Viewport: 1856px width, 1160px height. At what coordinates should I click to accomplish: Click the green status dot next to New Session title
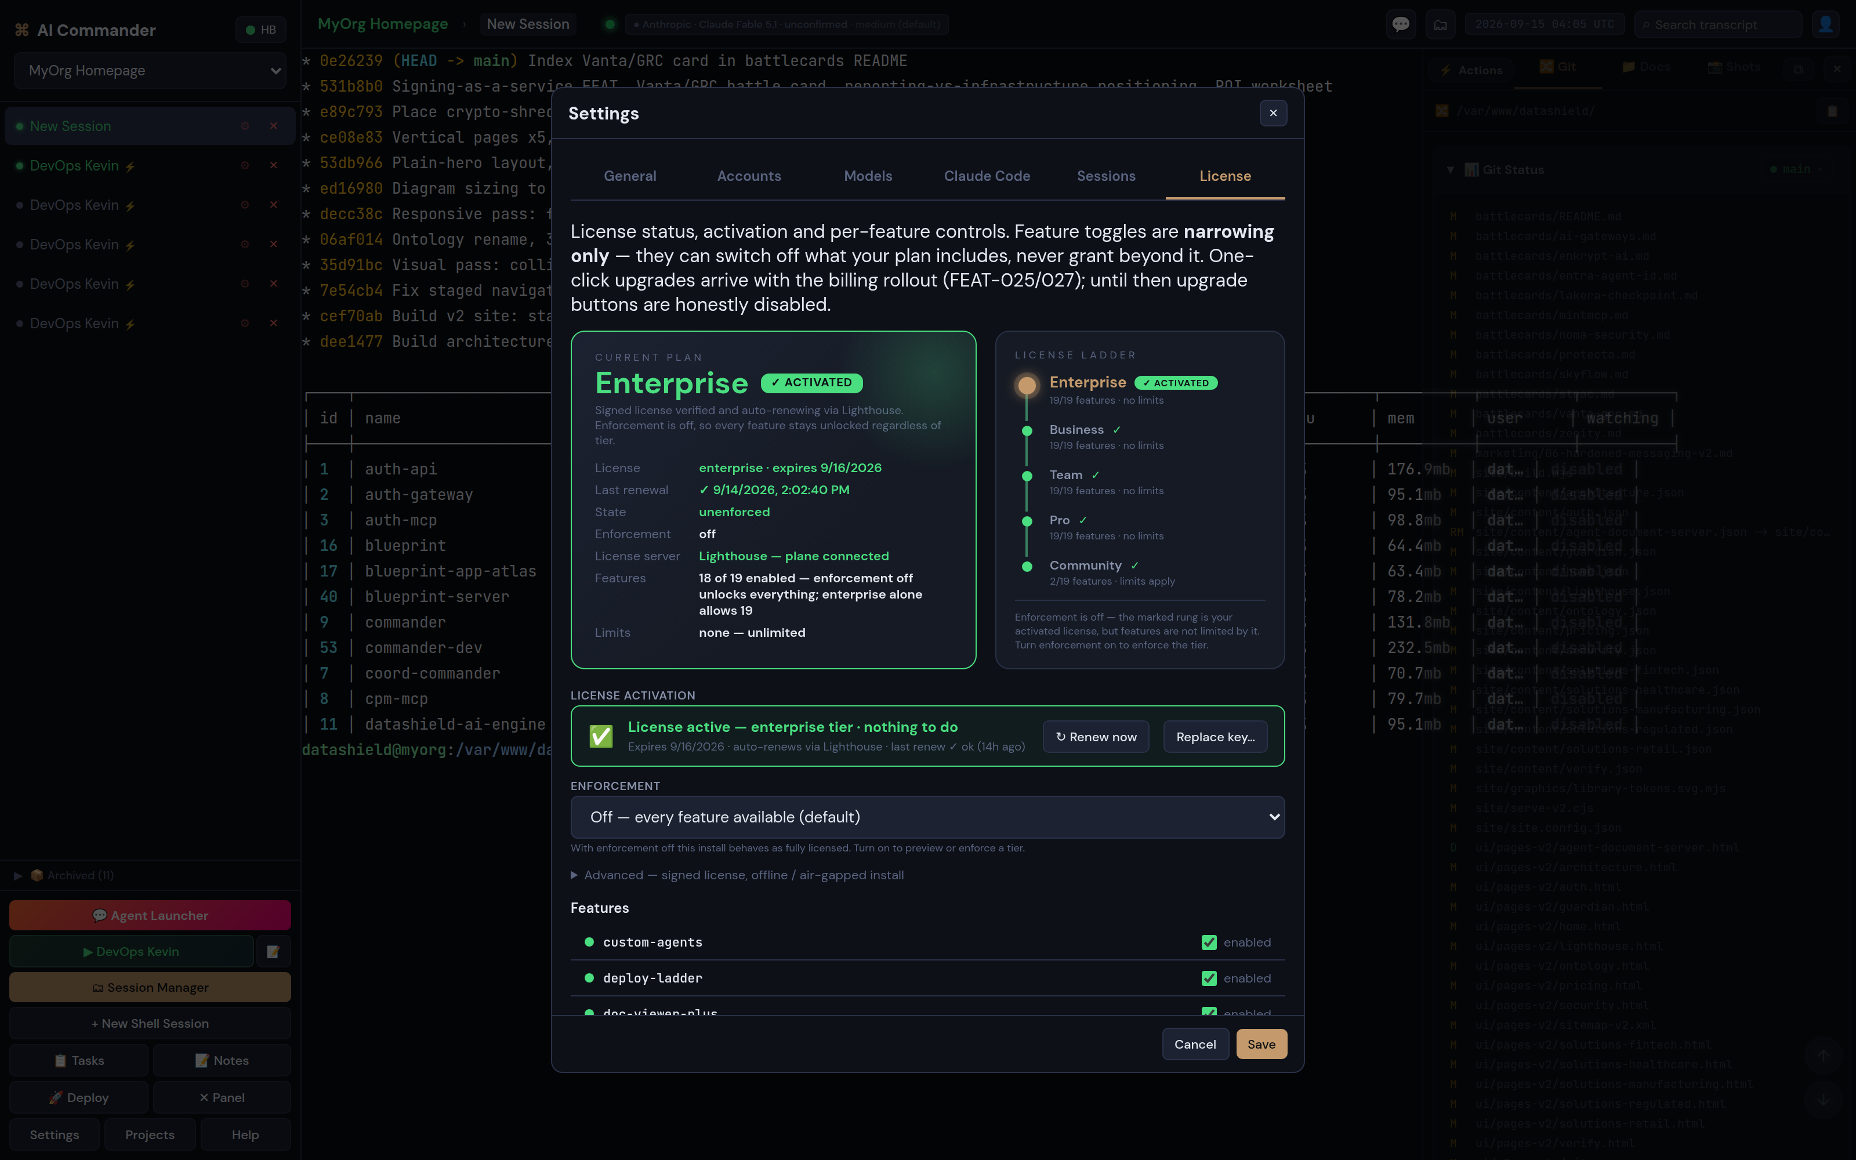tap(610, 24)
